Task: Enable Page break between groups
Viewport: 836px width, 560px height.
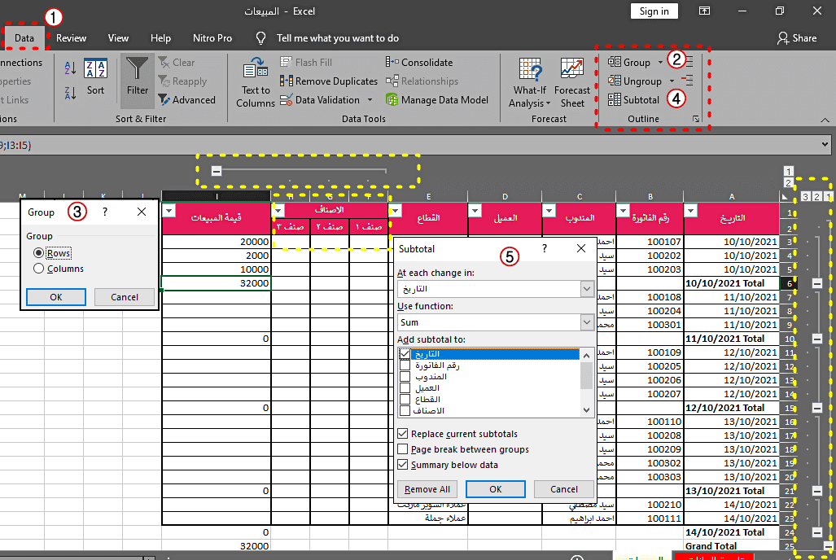Action: (x=403, y=449)
